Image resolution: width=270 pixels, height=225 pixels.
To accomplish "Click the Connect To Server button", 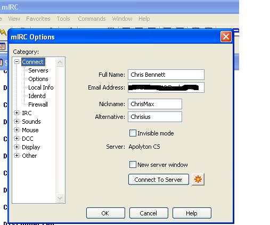I will pos(159,180).
